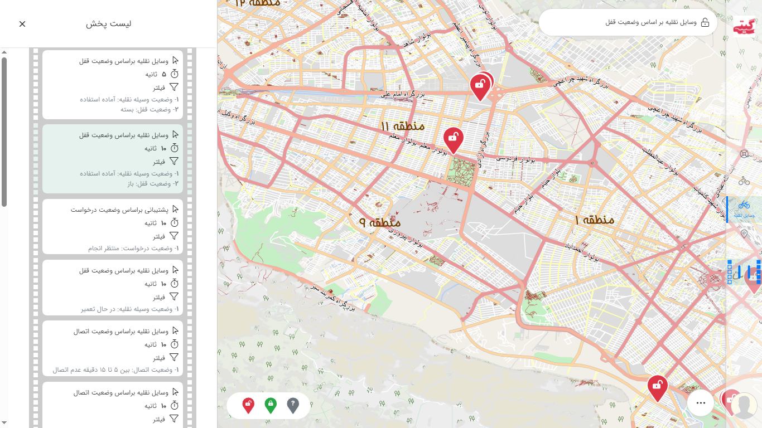Viewport: 762px width, 428px height.
Task: Click the red unlocked-pin legend filter
Action: (248, 405)
